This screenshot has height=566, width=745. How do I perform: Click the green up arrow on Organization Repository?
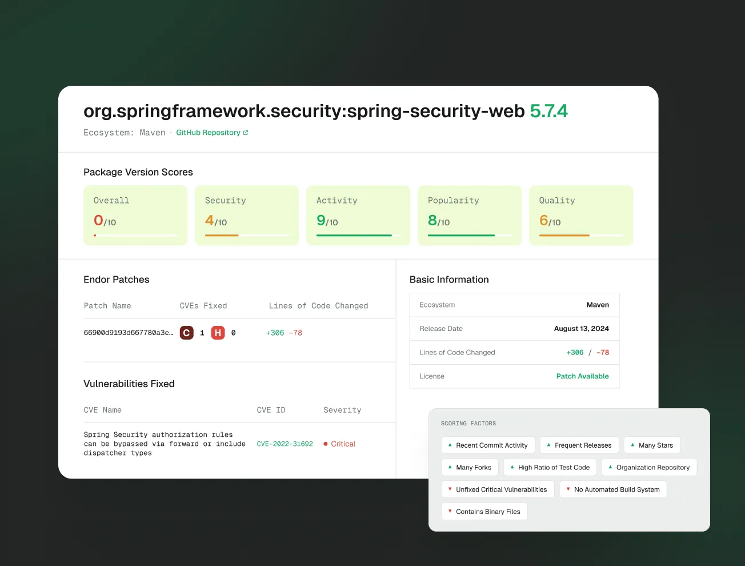pyautogui.click(x=611, y=467)
